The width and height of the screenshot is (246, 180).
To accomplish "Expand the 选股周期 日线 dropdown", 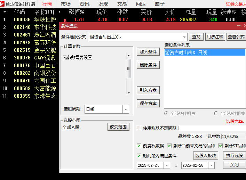I will [126, 109].
